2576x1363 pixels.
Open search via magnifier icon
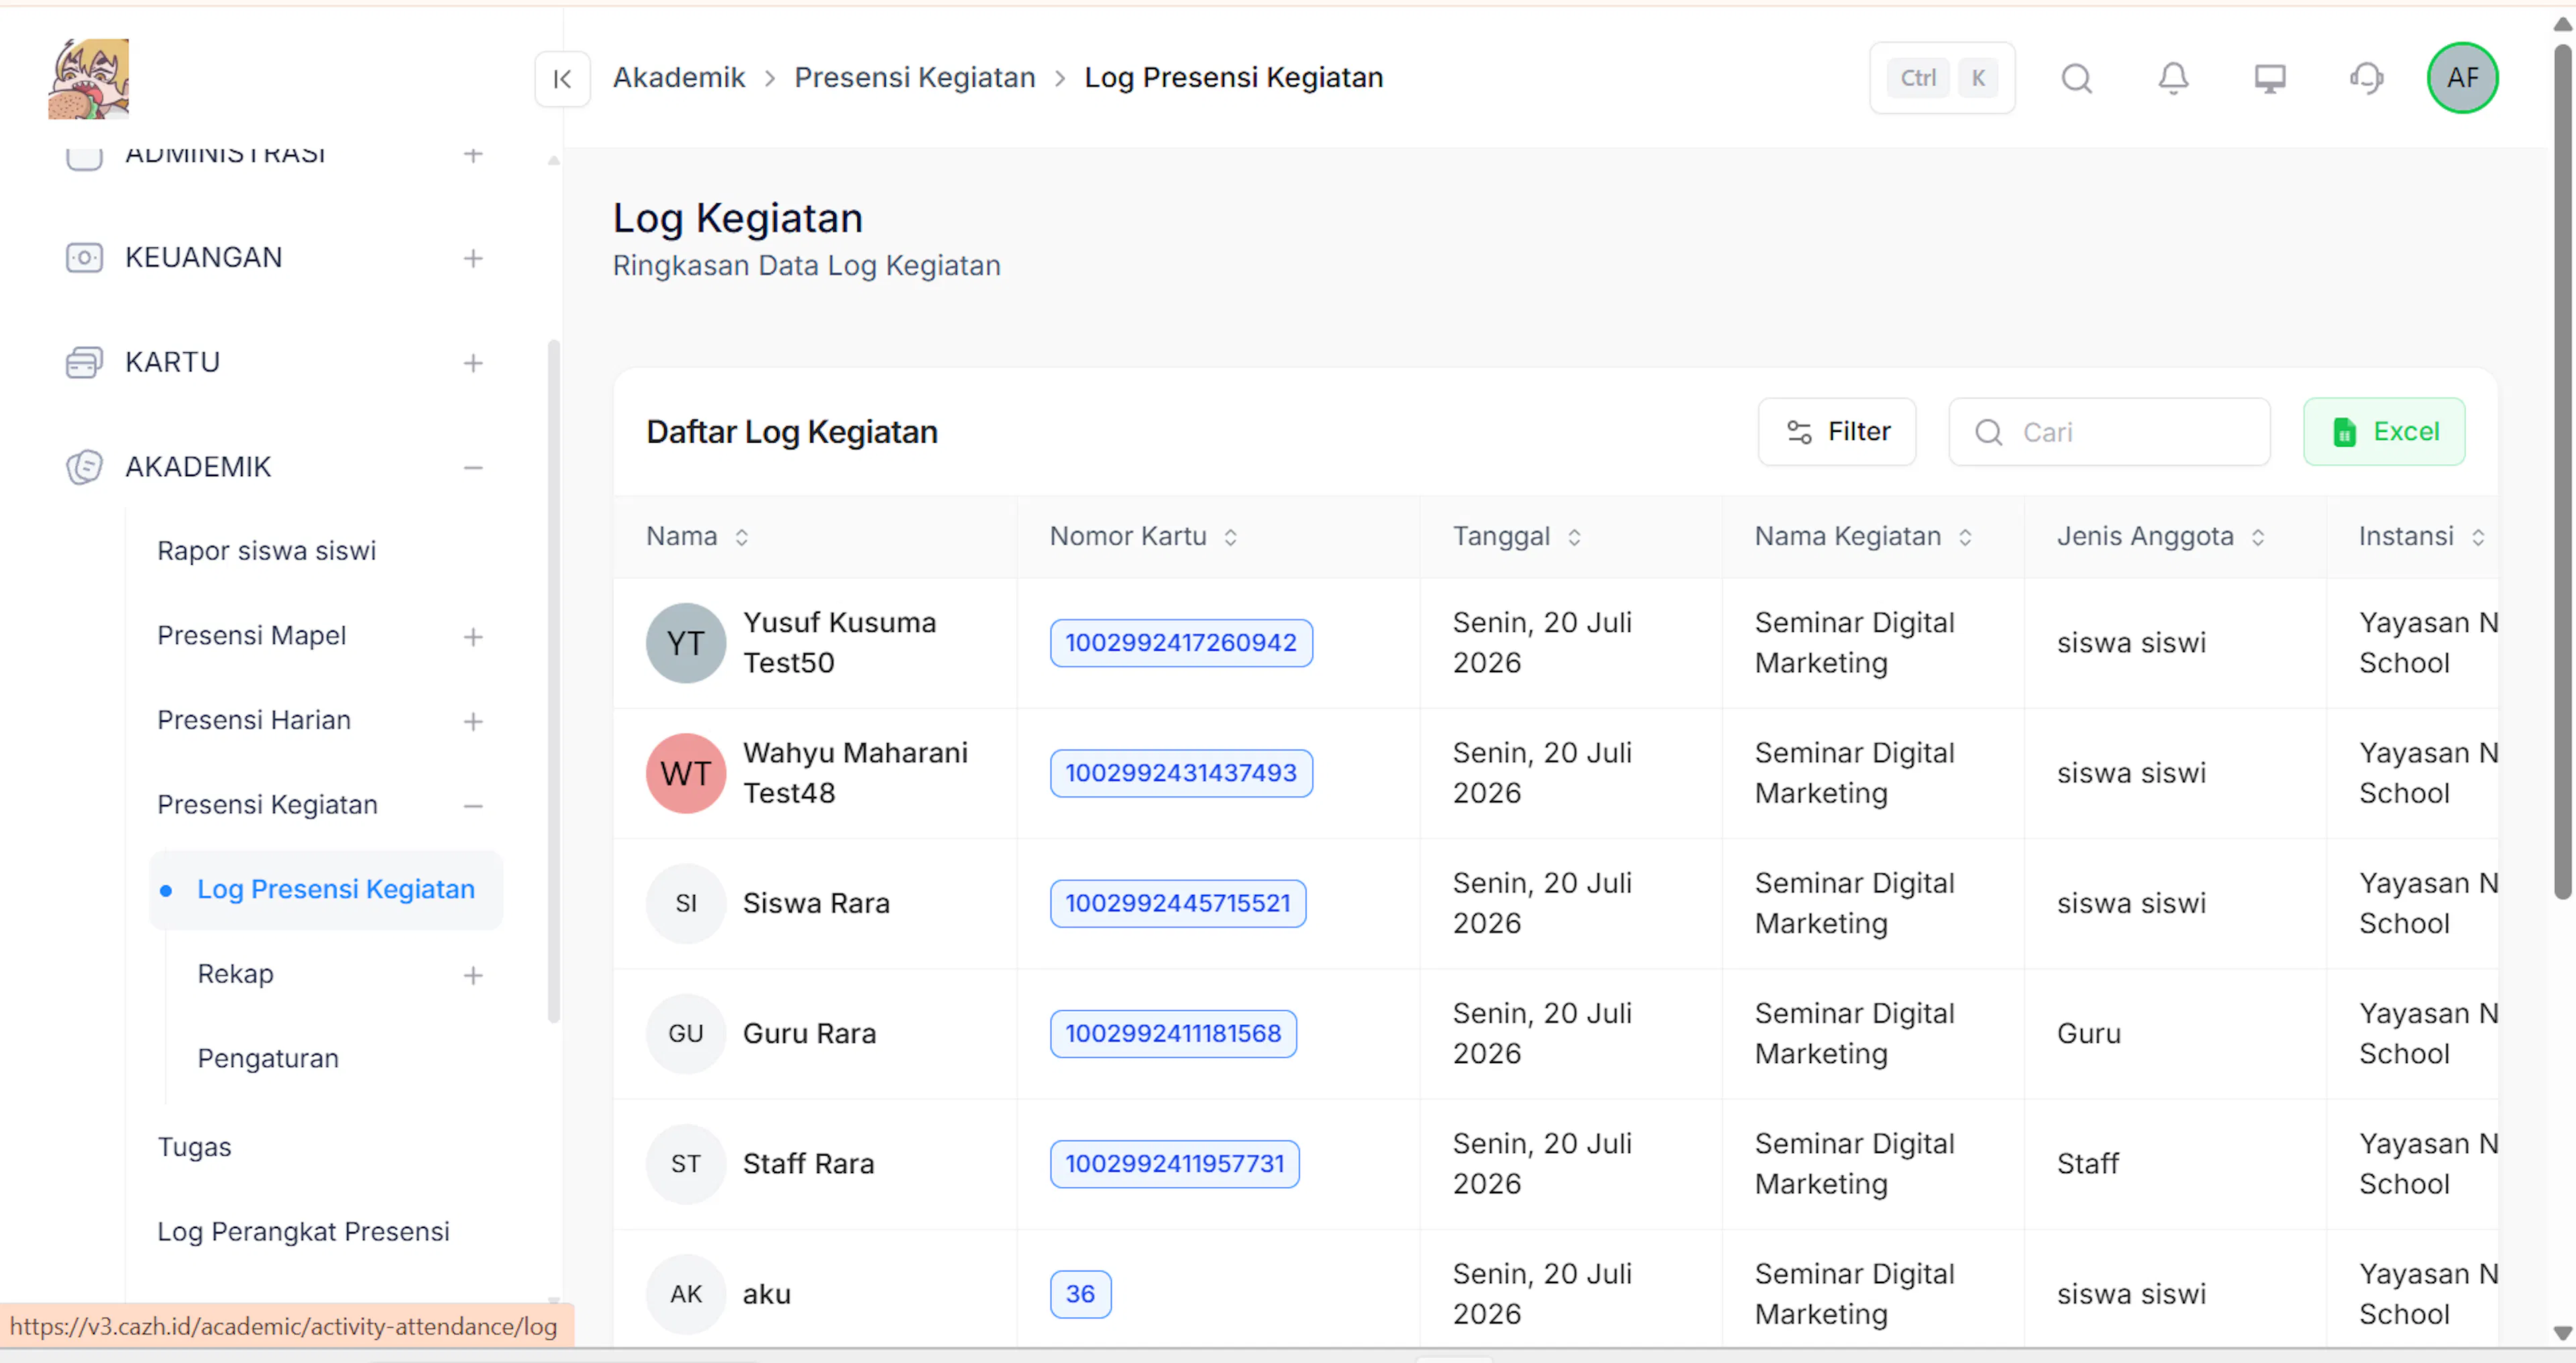[x=2077, y=78]
